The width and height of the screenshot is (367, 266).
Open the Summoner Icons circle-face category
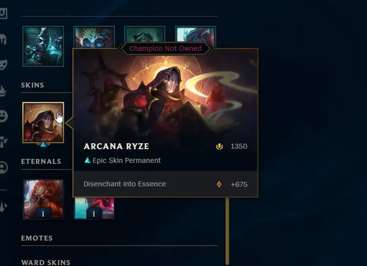(3, 168)
